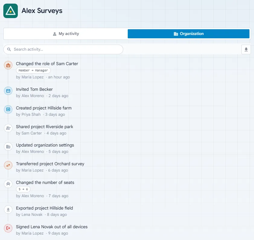
Task: Click Signed Lena Novak out of all devices
Action: (52, 227)
